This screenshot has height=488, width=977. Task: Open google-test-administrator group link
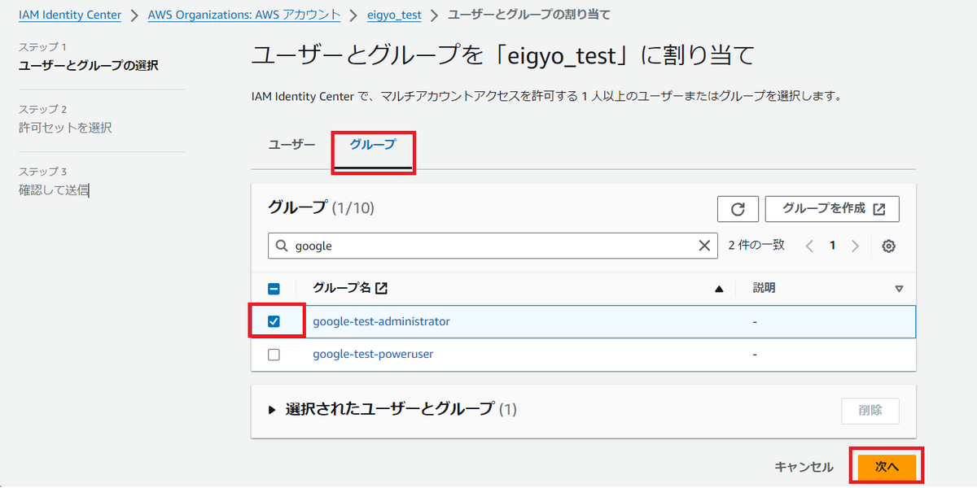coord(381,321)
